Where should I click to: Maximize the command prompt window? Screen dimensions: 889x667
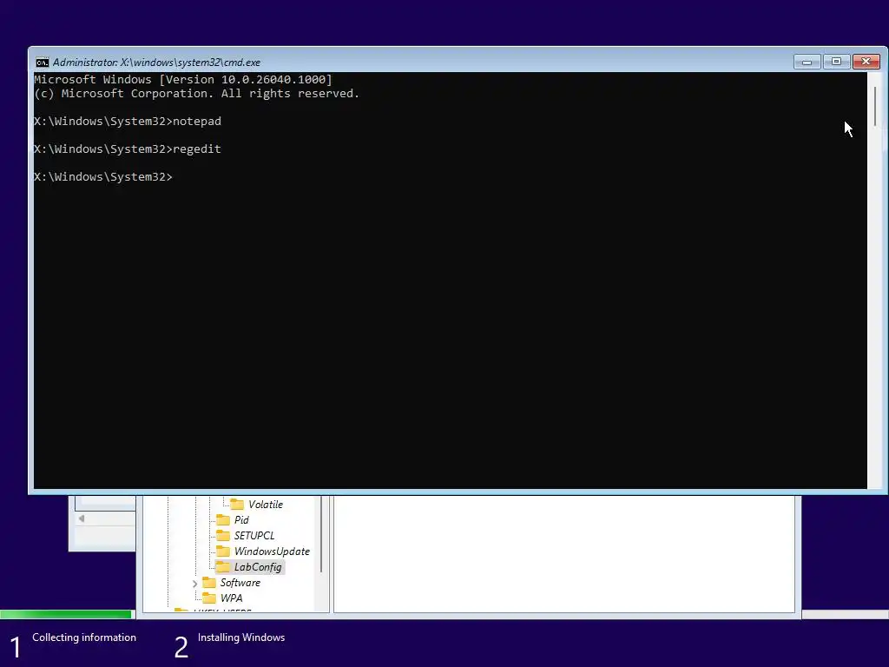click(x=836, y=62)
